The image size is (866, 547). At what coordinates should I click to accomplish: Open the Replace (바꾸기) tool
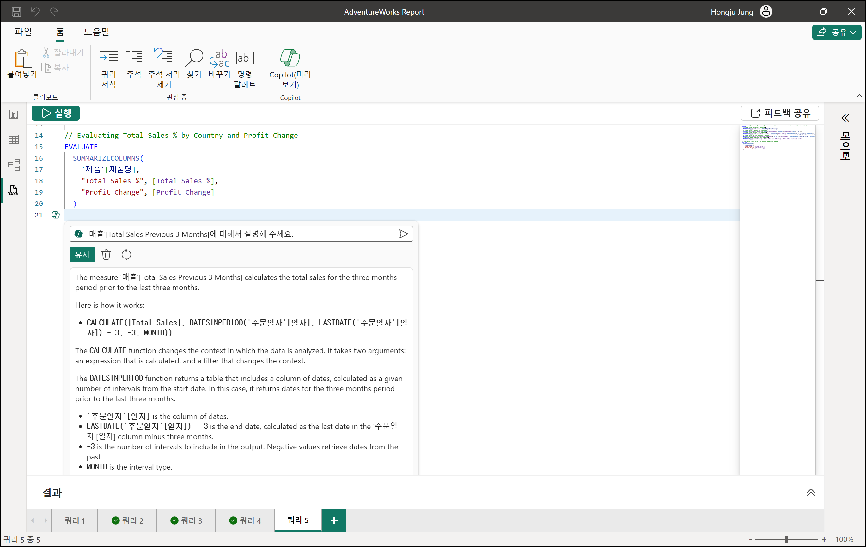(x=219, y=58)
